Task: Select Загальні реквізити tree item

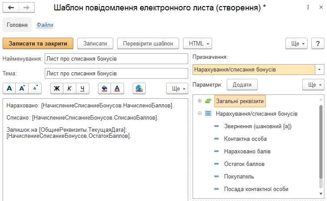Action: 240,101
